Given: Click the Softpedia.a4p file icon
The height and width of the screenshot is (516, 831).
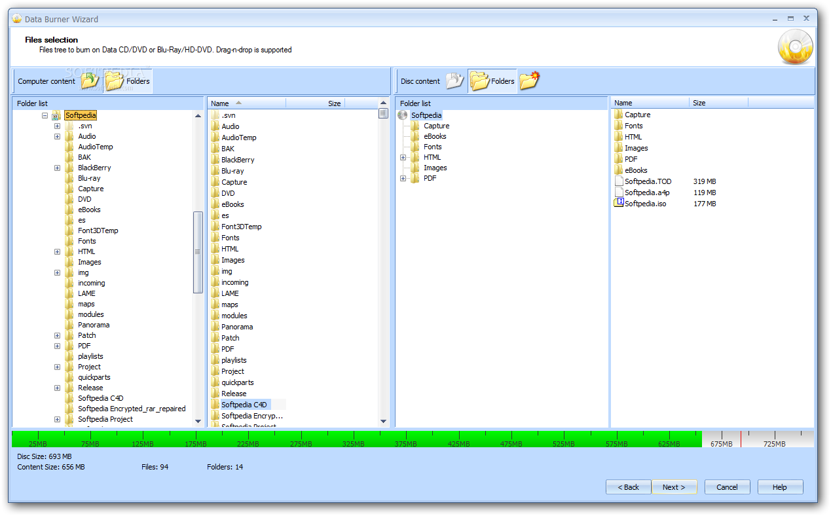Looking at the screenshot, I should [619, 193].
